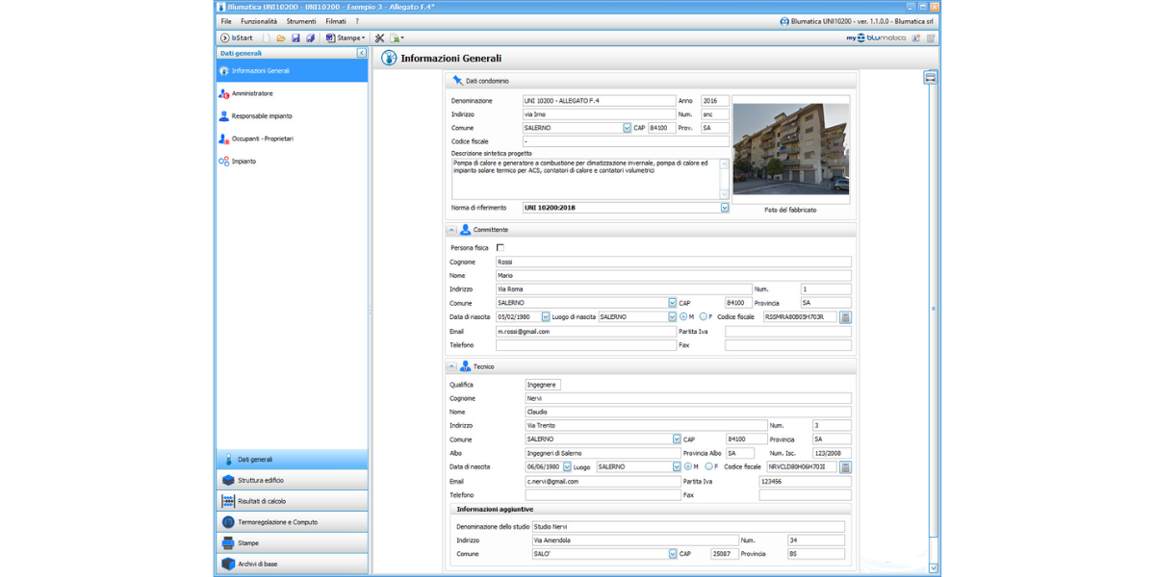This screenshot has width=1155, height=577.
Task: Create a new document with blank page icon
Action: click(267, 38)
